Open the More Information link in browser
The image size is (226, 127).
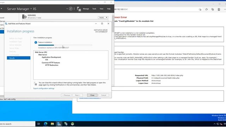90,98
